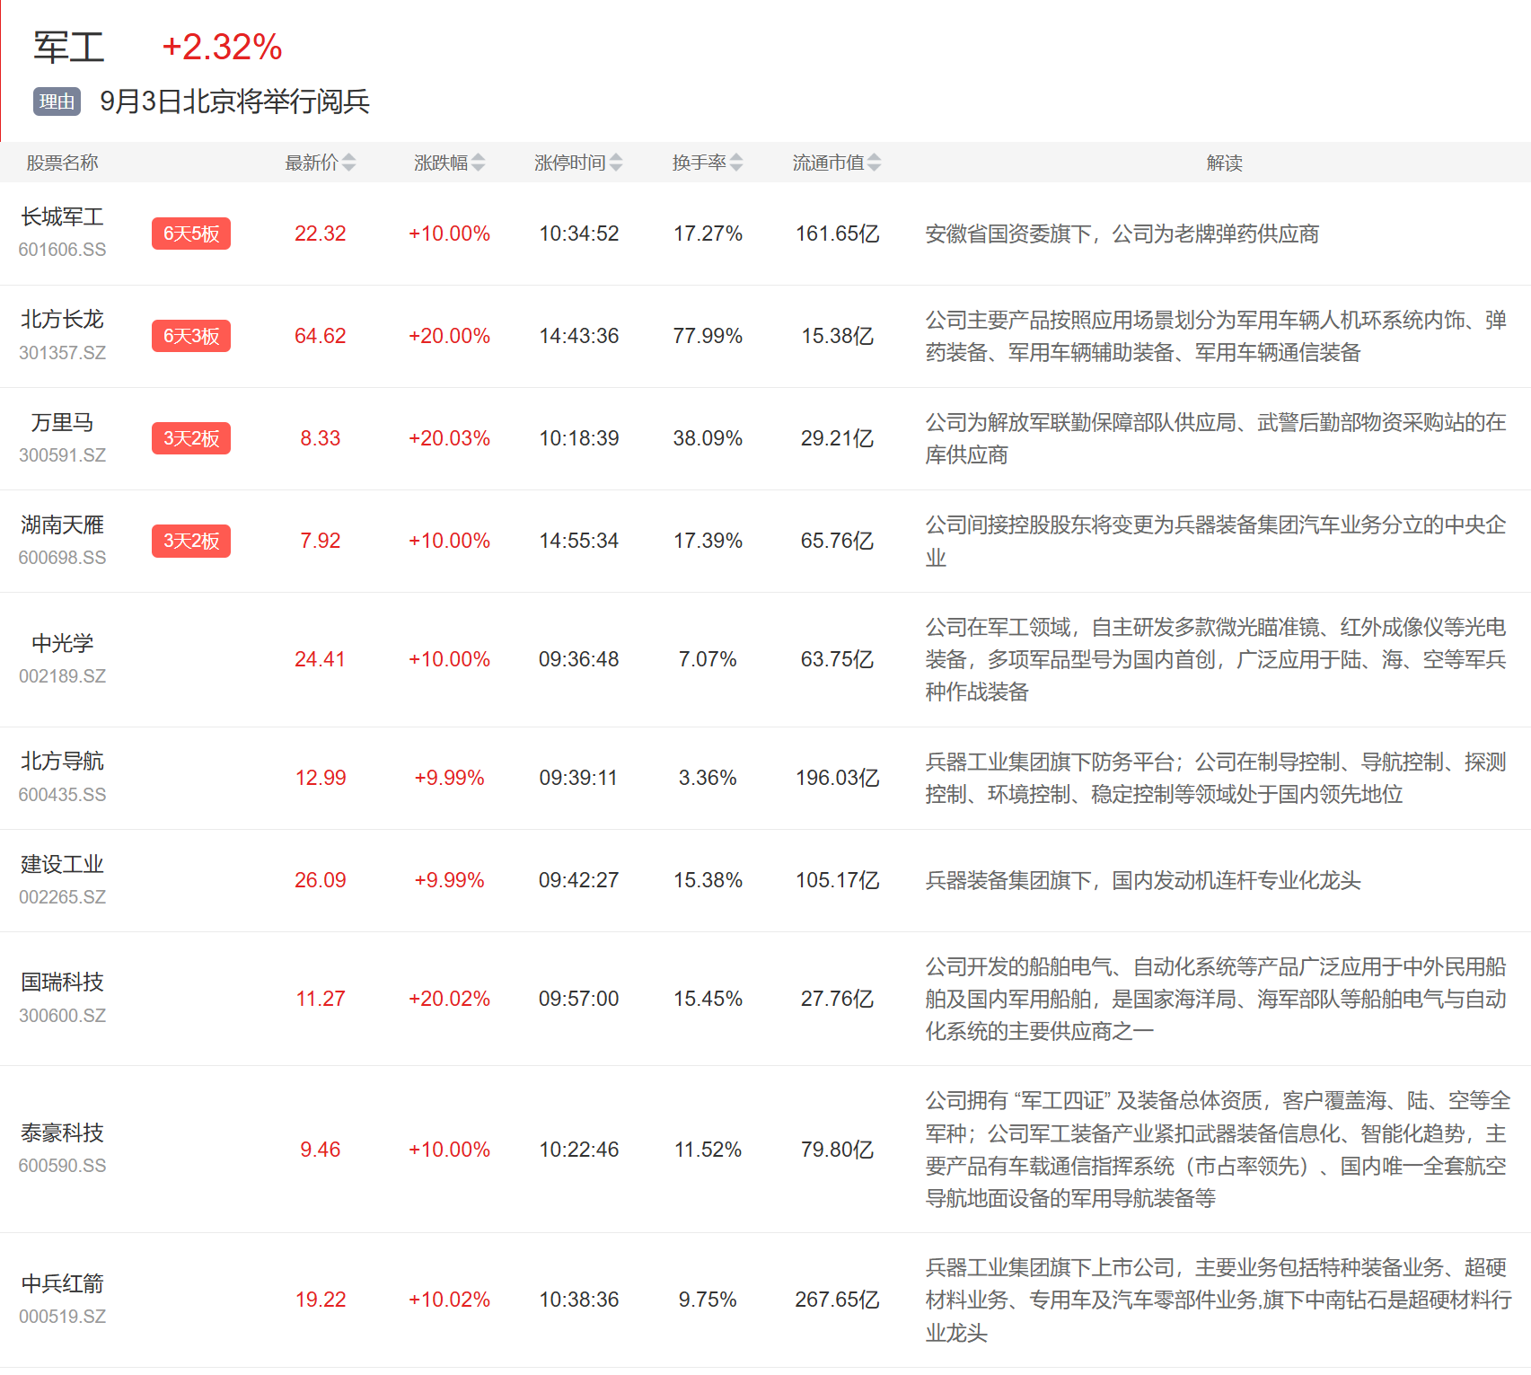Sort by 最新价 column arrow icon
Viewport: 1531px width, 1375px height.
click(348, 163)
